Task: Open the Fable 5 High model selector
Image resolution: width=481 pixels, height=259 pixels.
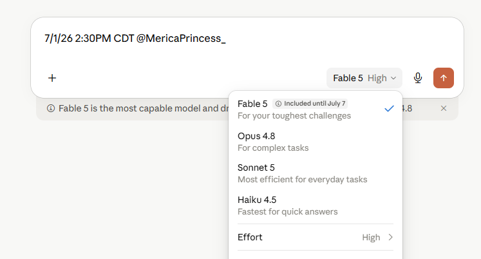Action: click(364, 78)
